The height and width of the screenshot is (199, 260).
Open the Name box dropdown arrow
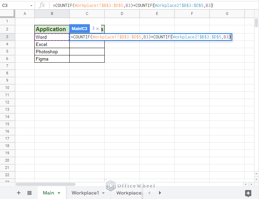(x=31, y=6)
